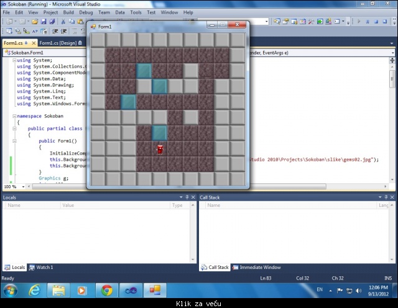Image resolution: width=398 pixels, height=308 pixels.
Task: Open the Call Stack window position dropdown
Action: (x=380, y=197)
